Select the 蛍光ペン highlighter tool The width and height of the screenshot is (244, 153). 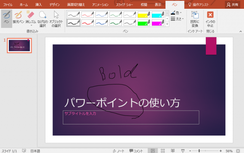tap(18, 18)
